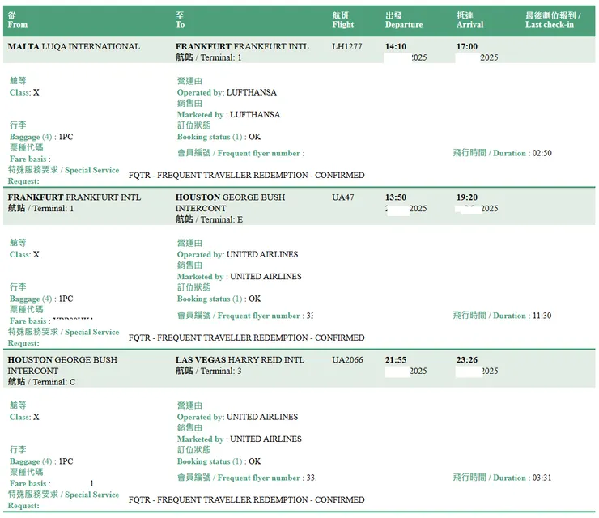599x518 pixels.
Task: Click 'Operated by: UNITED AIRLINES' for UA2066
Action: pyautogui.click(x=237, y=417)
